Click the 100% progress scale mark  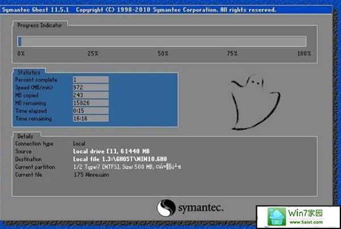[x=304, y=53]
